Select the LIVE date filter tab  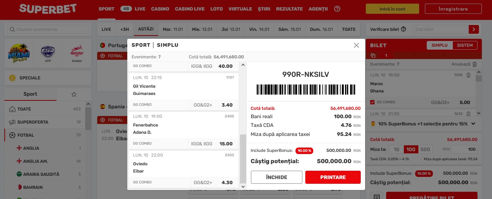[106, 29]
